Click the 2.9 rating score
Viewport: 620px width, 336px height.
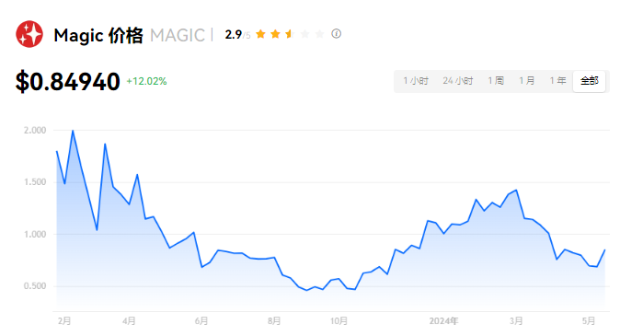[x=234, y=34]
